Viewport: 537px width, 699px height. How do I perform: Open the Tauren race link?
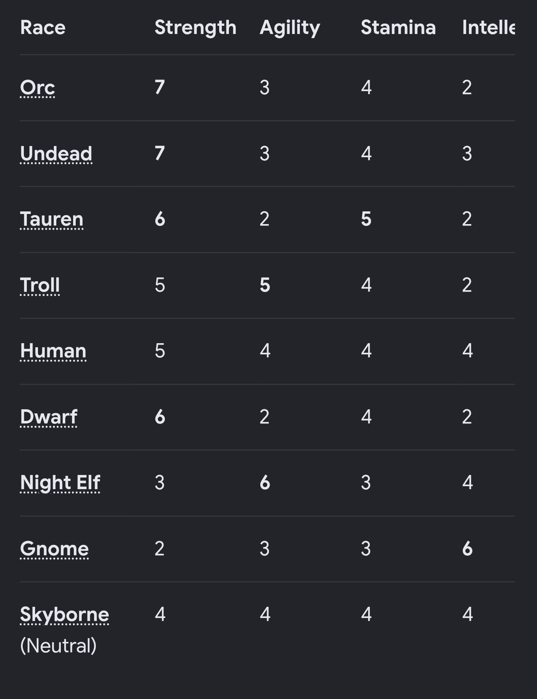(52, 219)
